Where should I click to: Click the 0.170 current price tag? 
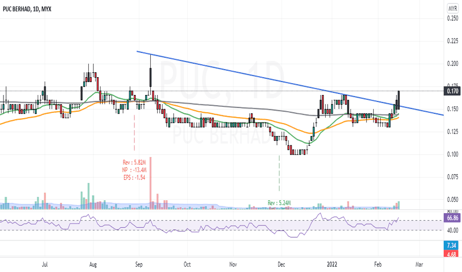tap(452, 91)
